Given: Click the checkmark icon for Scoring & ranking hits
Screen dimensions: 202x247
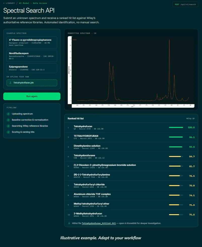Looking at the screenshot, I should click(x=8, y=132).
